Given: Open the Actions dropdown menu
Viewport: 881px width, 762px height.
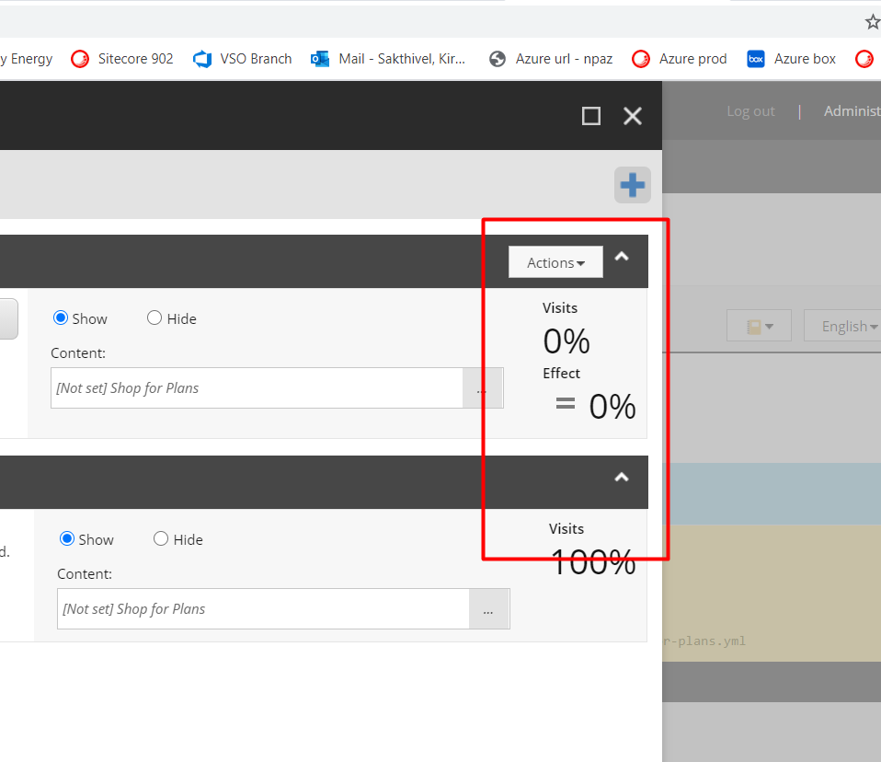Looking at the screenshot, I should pyautogui.click(x=555, y=262).
